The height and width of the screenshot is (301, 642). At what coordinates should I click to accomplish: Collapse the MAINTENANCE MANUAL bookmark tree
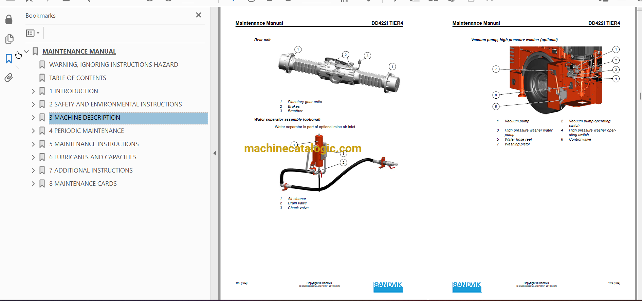pyautogui.click(x=26, y=52)
